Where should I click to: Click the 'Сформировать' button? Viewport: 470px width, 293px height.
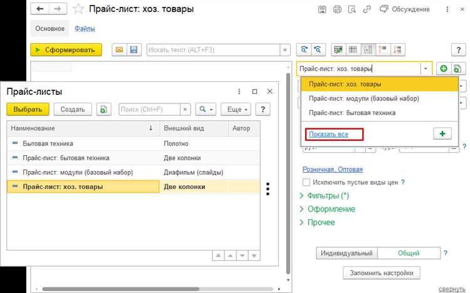click(66, 50)
